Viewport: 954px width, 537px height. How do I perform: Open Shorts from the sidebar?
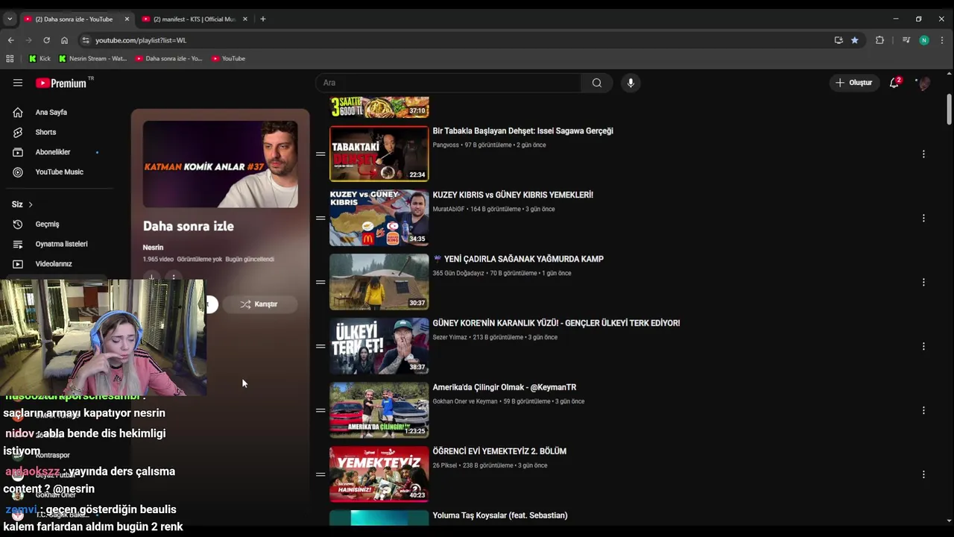pyautogui.click(x=45, y=132)
